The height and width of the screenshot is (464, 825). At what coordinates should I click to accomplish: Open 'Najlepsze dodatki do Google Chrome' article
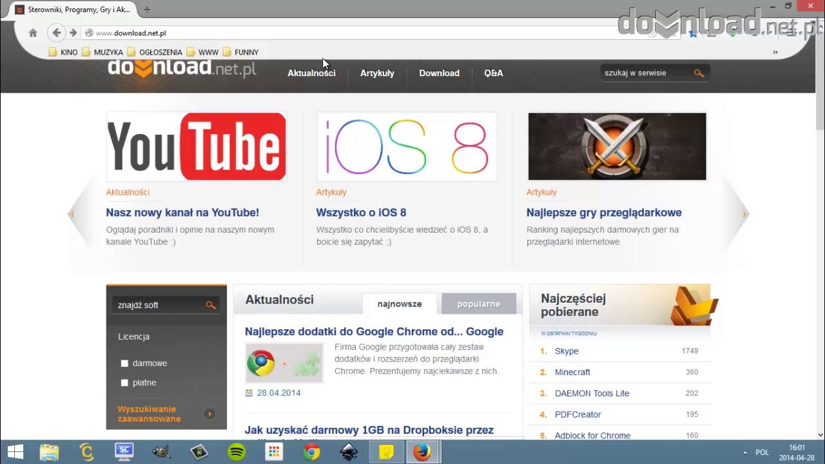(x=374, y=331)
